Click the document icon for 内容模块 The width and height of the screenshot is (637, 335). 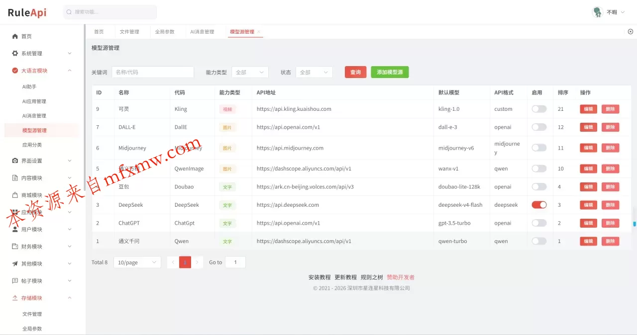(x=15, y=178)
